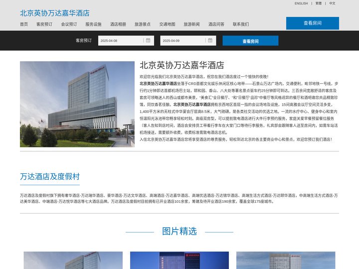
Task: Switch language to 繁體
Action: (319, 3)
